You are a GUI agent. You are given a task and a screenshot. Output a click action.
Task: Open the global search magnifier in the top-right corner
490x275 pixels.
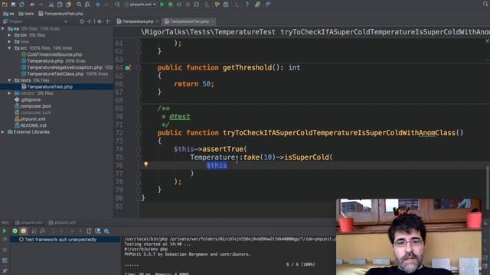click(485, 4)
